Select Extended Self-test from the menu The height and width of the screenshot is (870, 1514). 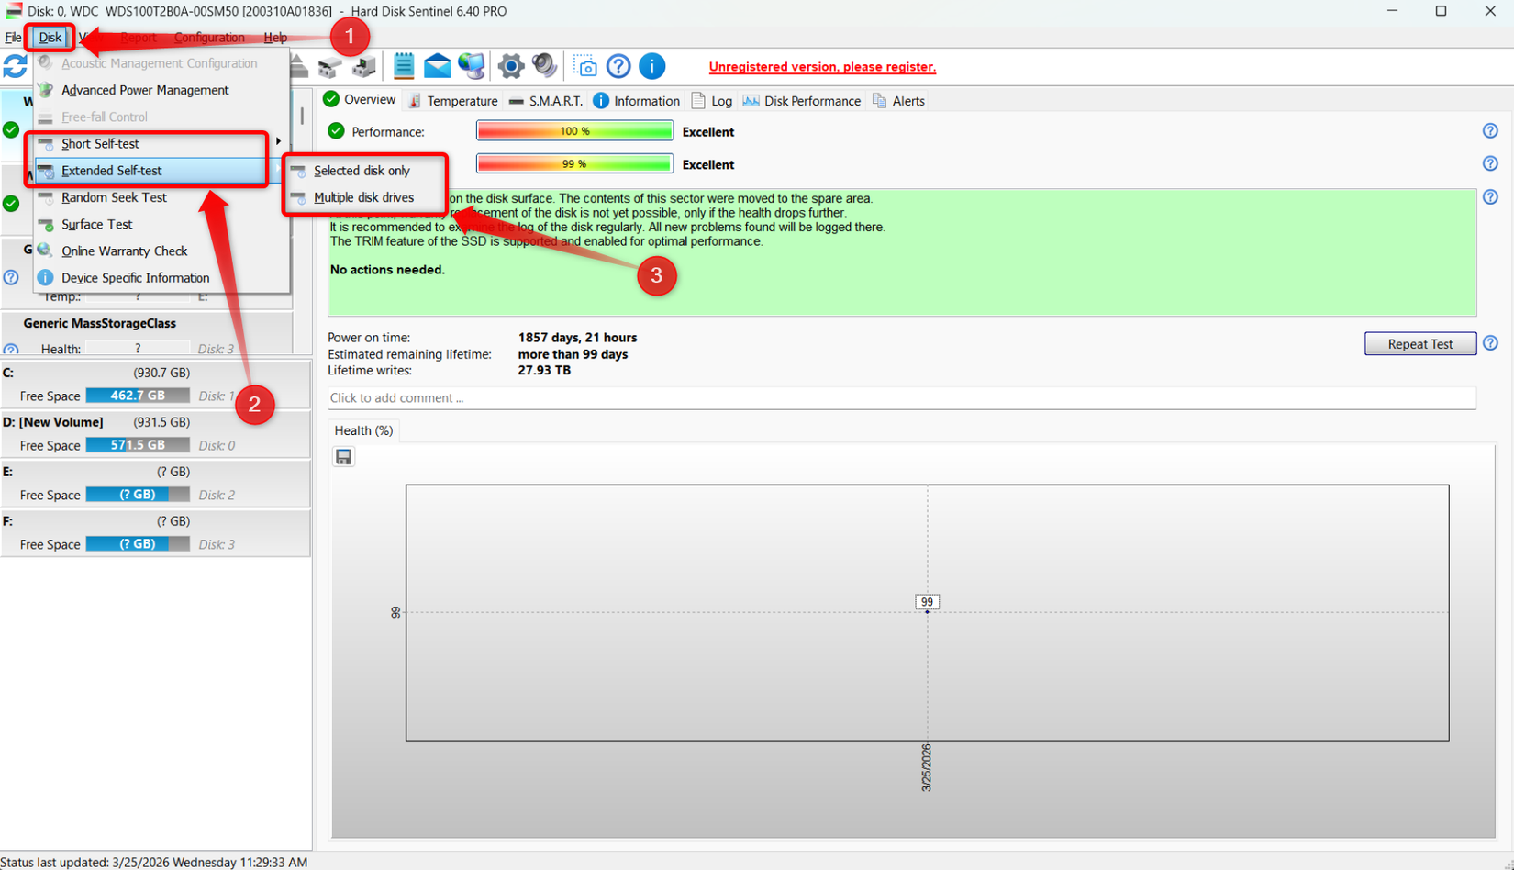coord(112,170)
